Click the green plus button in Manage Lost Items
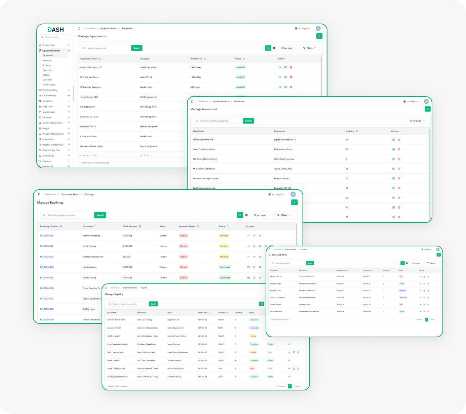The width and height of the screenshot is (466, 414). click(438, 255)
